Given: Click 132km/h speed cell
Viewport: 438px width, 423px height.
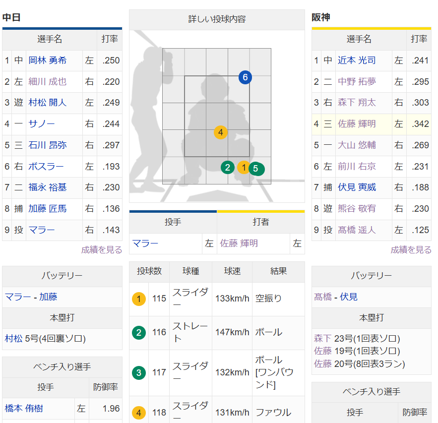Looking at the screenshot, I should pos(232,373).
